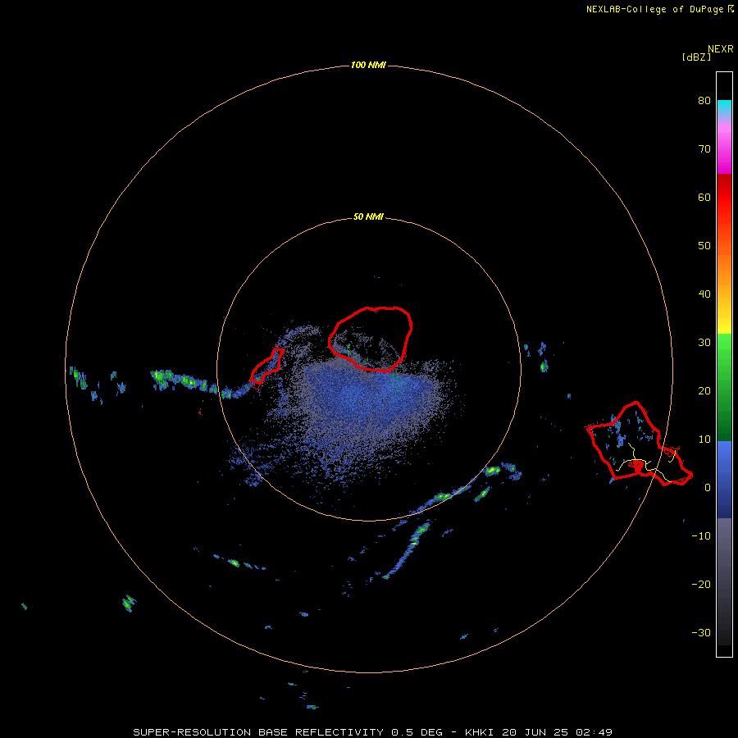Click the 50 value on the dBZ scale
The width and height of the screenshot is (738, 738).
(x=704, y=246)
